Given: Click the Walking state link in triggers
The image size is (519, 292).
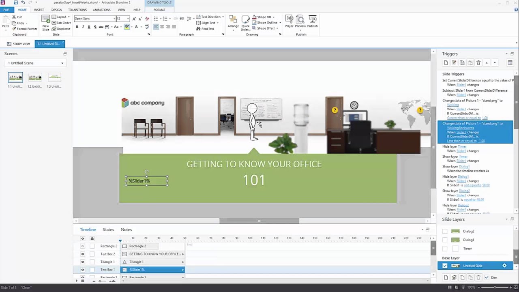Looking at the screenshot, I should [453, 105].
